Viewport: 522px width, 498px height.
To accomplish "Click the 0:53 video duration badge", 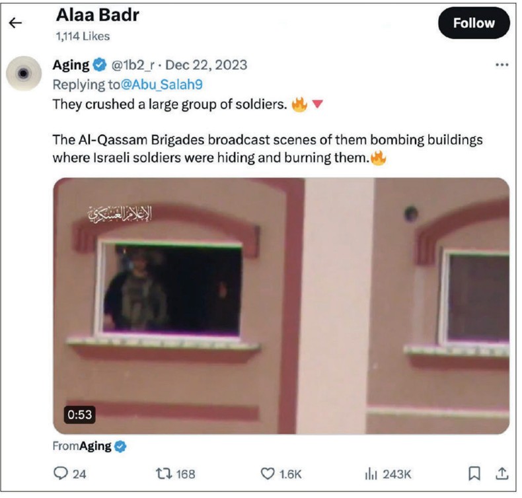I will coord(79,415).
